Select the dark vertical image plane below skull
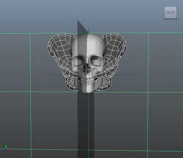 pos(86,125)
